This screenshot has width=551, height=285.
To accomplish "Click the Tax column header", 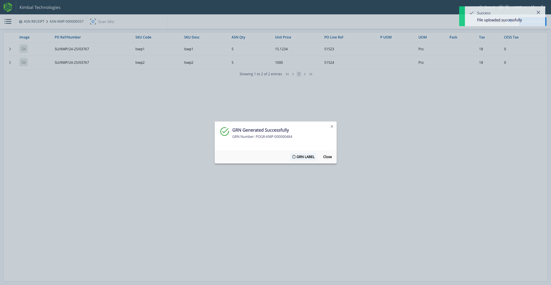I will 482,37.
